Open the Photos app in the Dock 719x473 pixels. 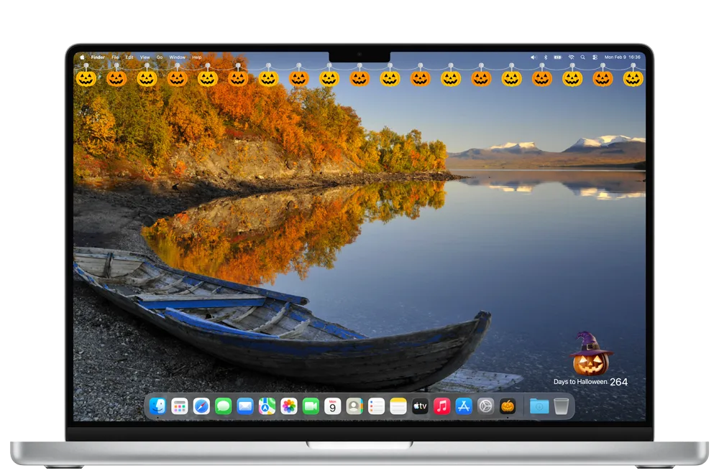coord(289,406)
